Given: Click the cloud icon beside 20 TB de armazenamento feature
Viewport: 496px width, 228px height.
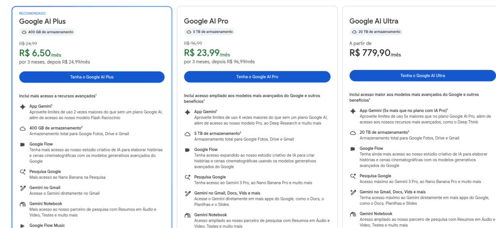Looking at the screenshot, I should [353, 133].
